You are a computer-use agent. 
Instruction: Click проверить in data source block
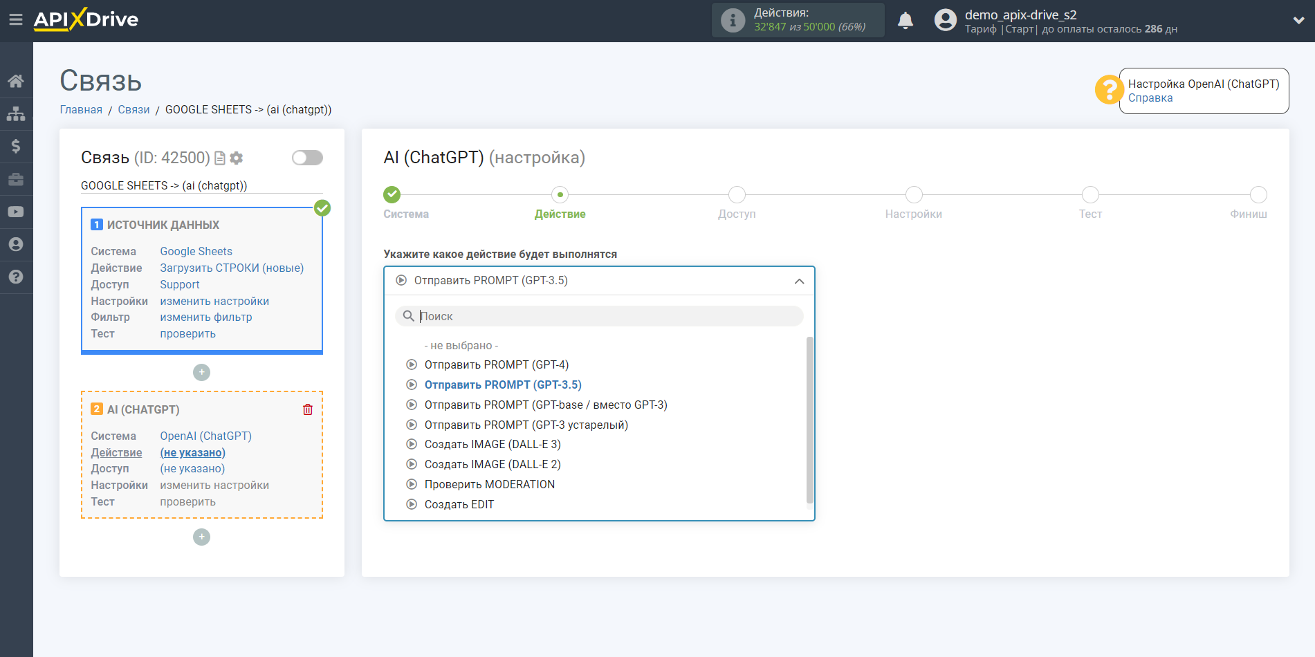[187, 334]
